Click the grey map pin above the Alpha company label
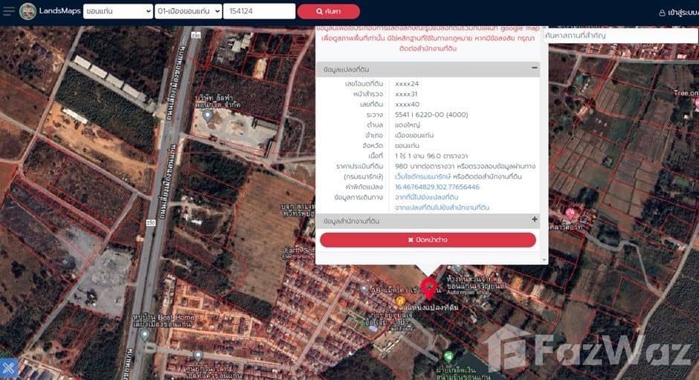Screen dimensions: 699x380 [x=207, y=116]
